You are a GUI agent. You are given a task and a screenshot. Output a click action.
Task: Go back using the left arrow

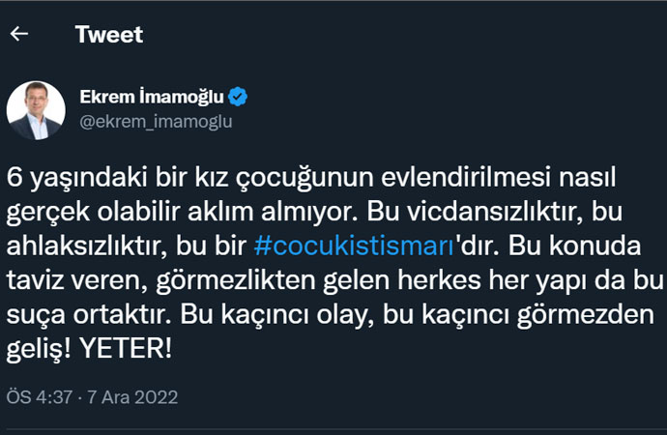pyautogui.click(x=18, y=34)
